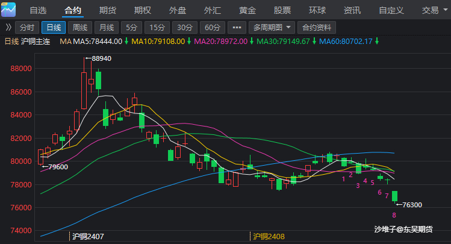The image size is (451, 244).
Task: Open the 外汇 tab
Action: pyautogui.click(x=213, y=10)
